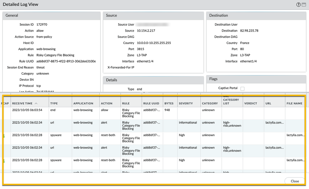Click the File Name column header

click(294, 103)
